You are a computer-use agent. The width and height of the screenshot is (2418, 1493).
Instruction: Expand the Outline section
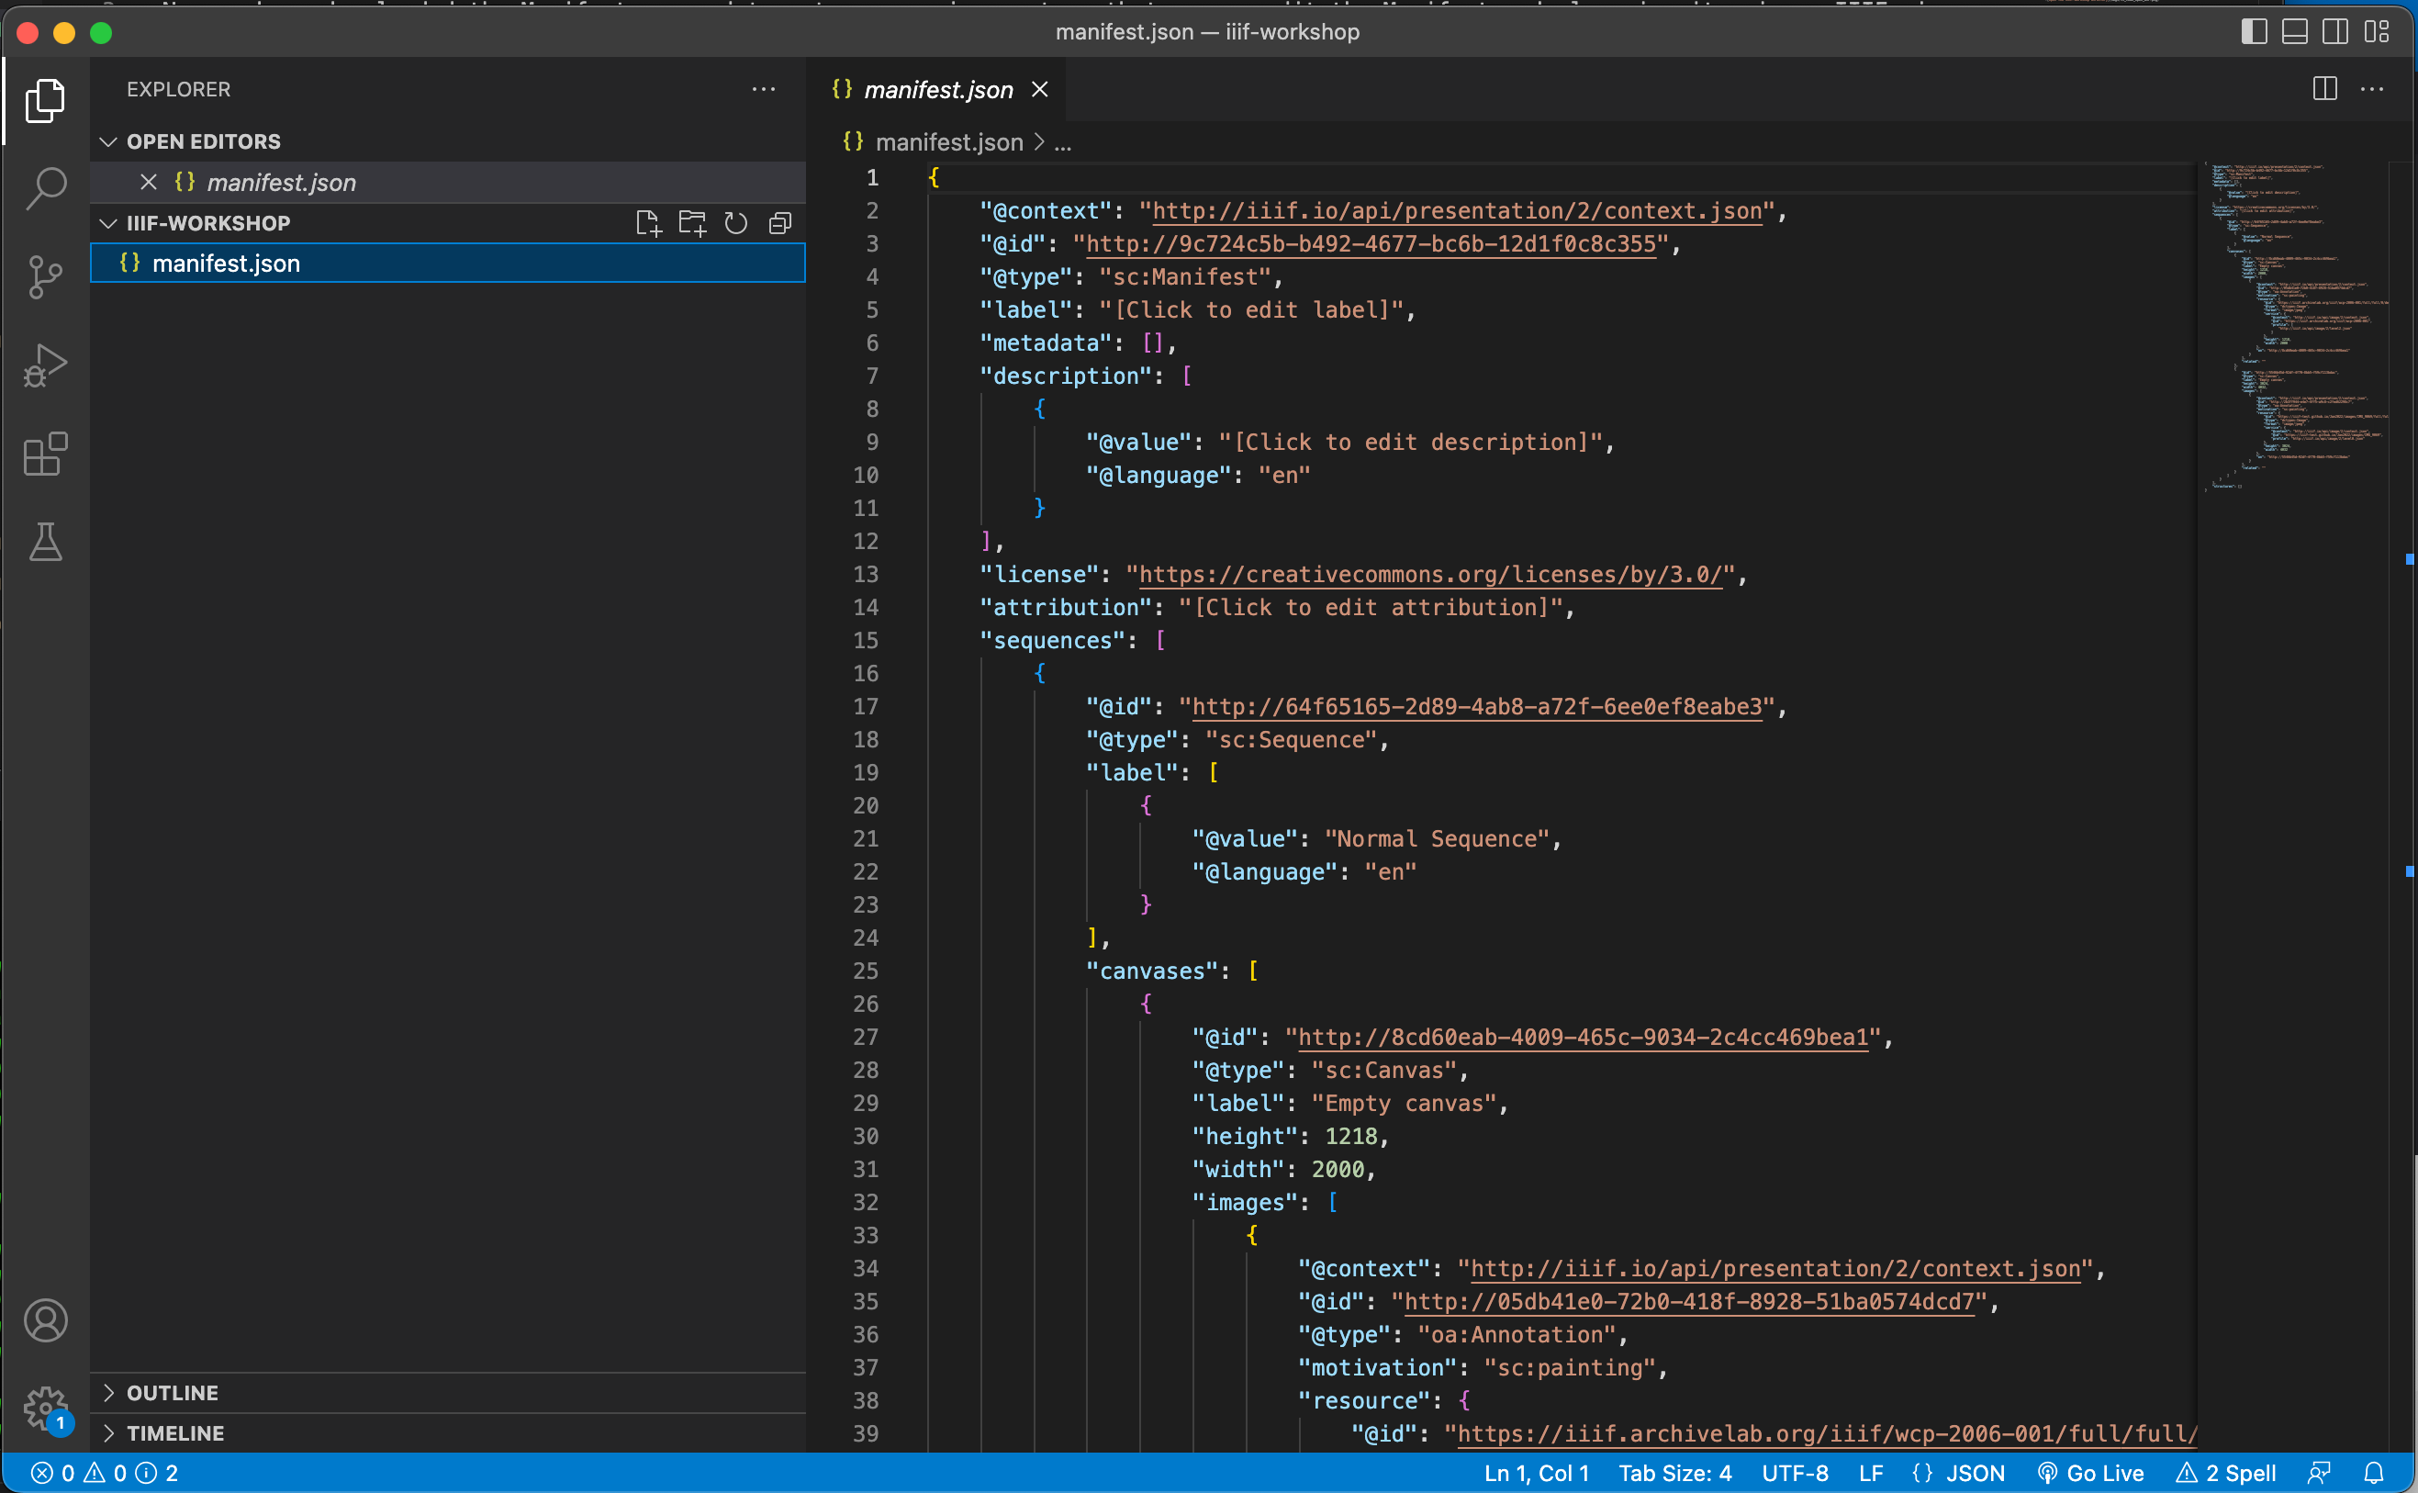click(x=448, y=1392)
